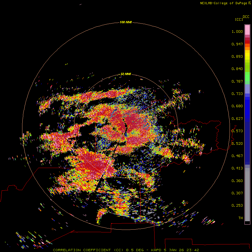Click the 100 NMI range ring label

[x=126, y=22]
